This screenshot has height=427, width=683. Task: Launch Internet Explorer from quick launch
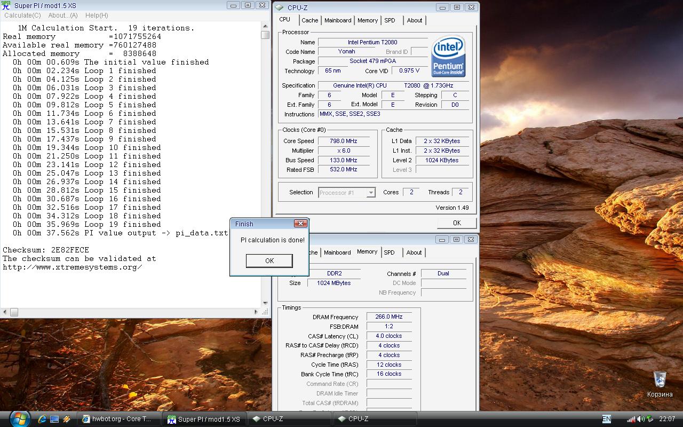pyautogui.click(x=42, y=419)
